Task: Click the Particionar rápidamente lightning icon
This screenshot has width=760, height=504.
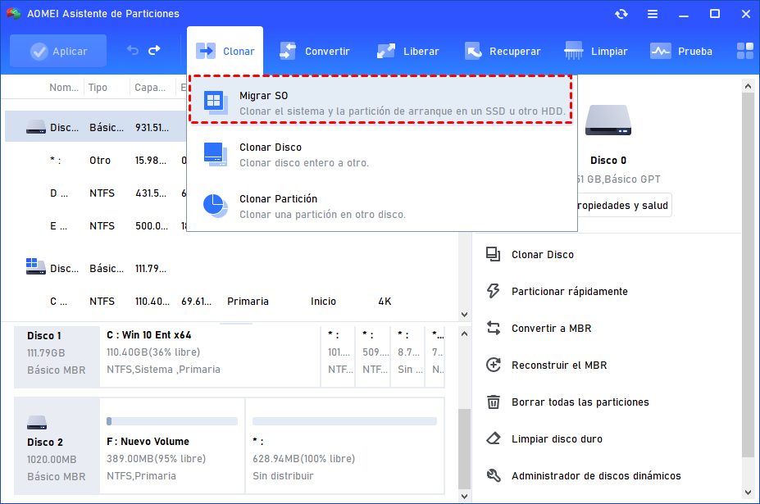Action: 494,291
